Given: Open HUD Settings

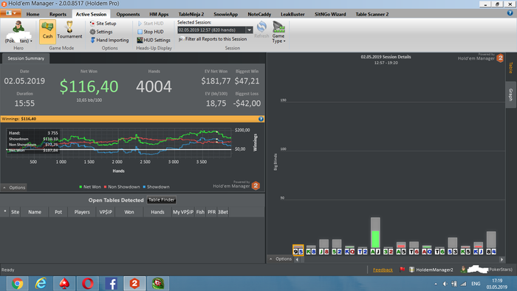Looking at the screenshot, I should point(154,40).
